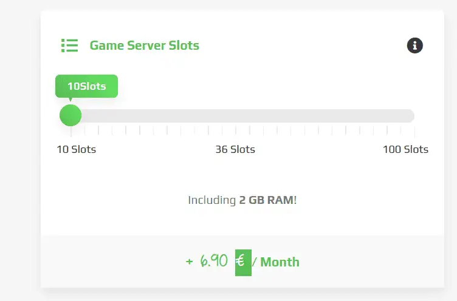Click the exclamation mark after "2 GB RAM"
This screenshot has height=301, width=457.
295,200
